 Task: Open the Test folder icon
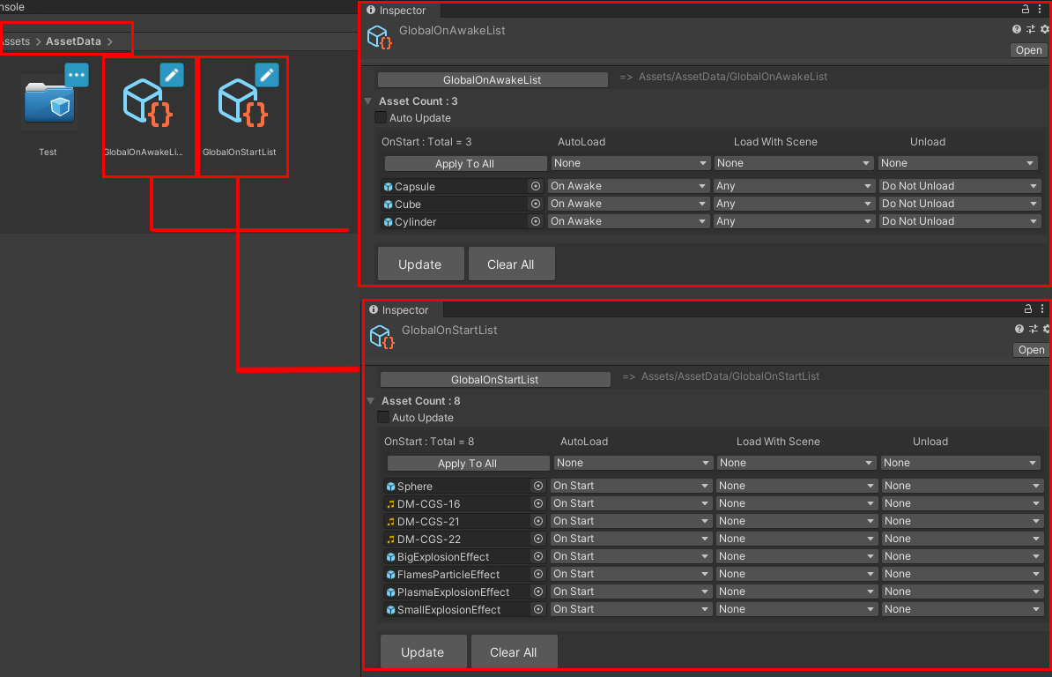coord(49,105)
